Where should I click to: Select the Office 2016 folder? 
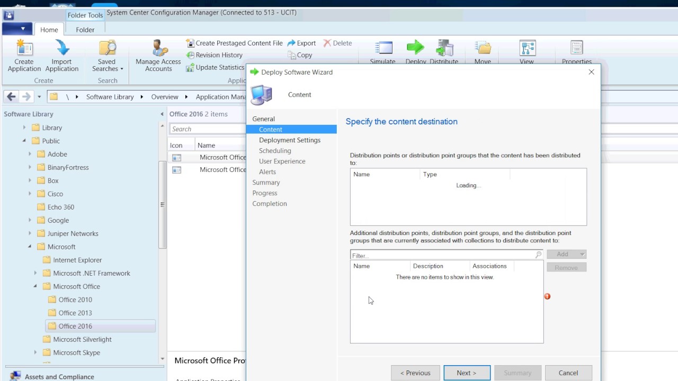click(x=101, y=326)
